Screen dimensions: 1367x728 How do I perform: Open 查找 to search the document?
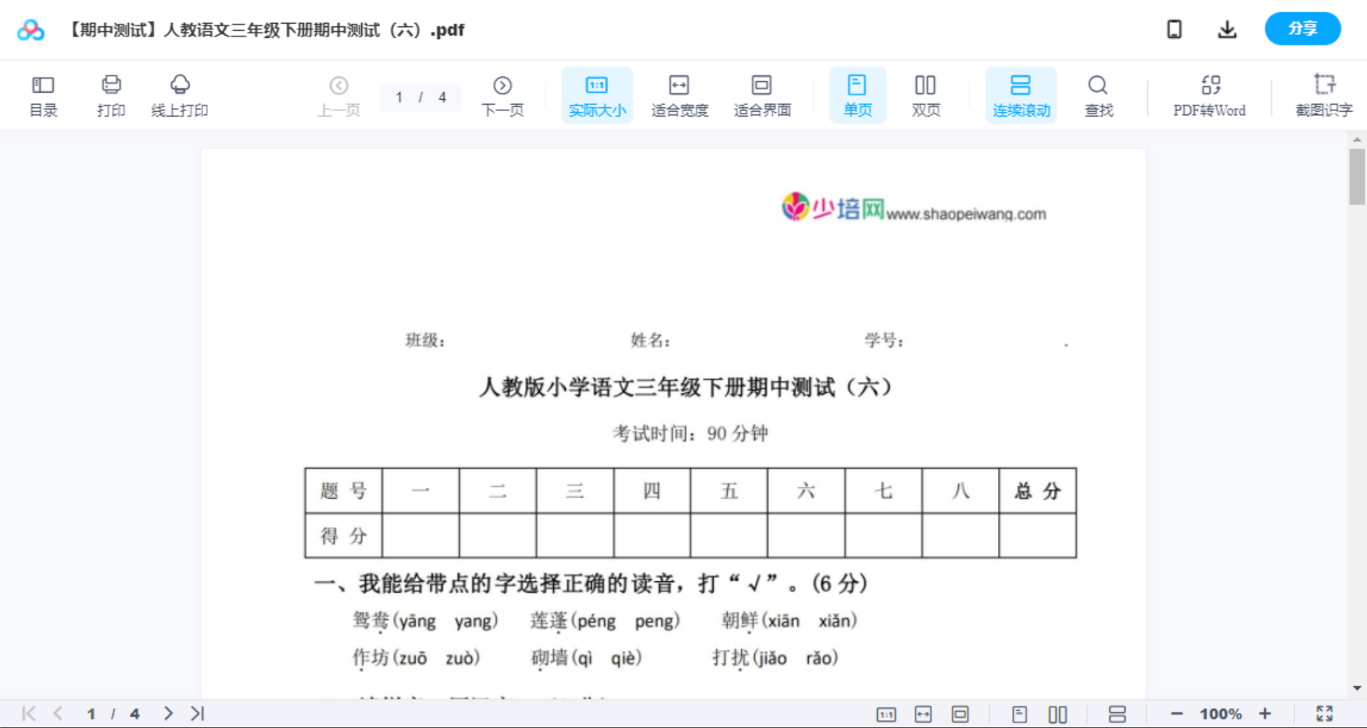[1099, 94]
